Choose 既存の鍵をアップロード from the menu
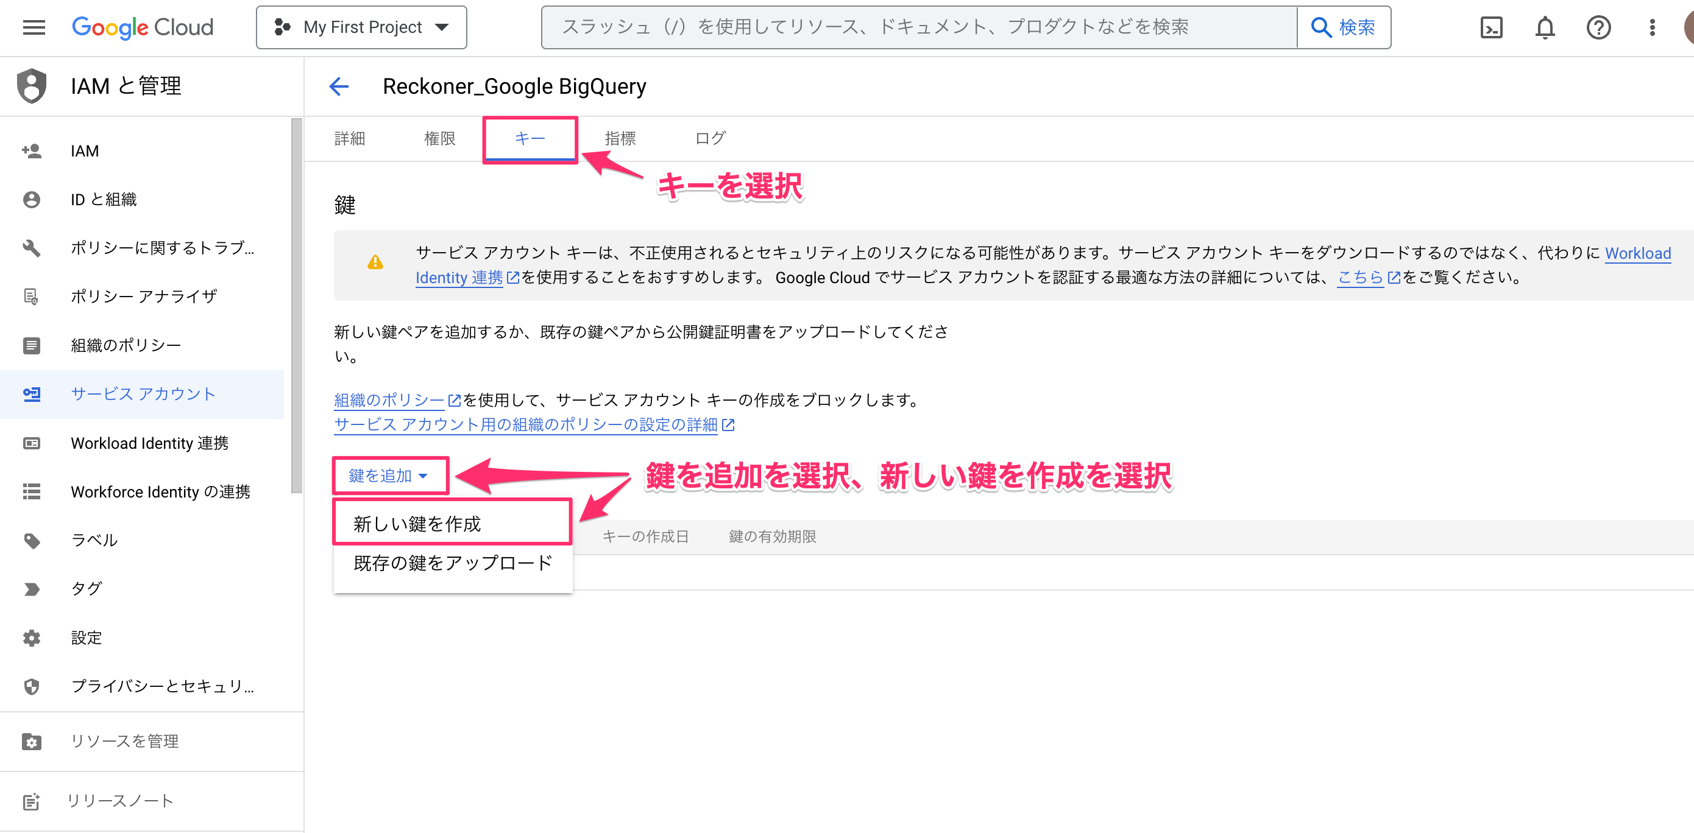This screenshot has height=833, width=1694. [452, 563]
